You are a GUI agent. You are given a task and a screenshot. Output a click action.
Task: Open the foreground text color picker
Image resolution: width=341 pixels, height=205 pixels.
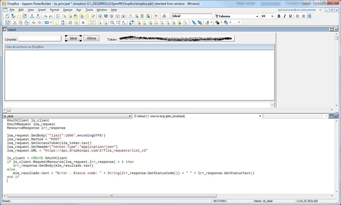218,23
